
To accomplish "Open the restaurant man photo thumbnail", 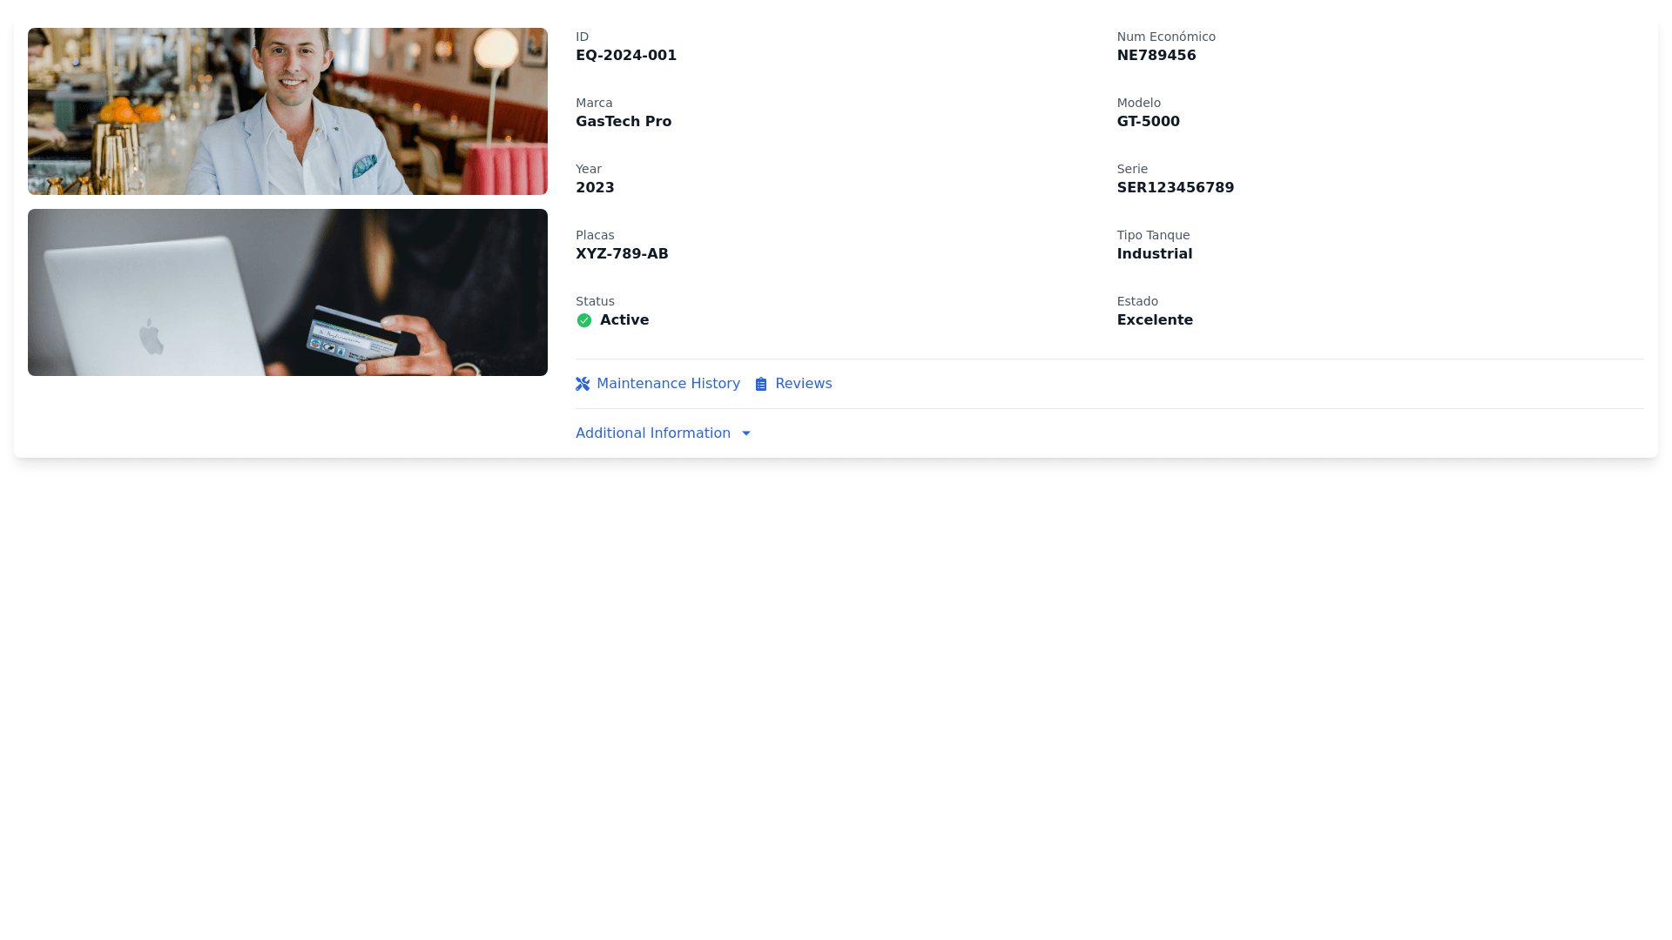I will [x=287, y=111].
